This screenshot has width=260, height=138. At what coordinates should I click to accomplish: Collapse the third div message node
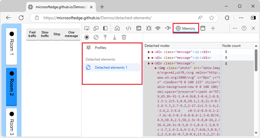[x=149, y=63]
